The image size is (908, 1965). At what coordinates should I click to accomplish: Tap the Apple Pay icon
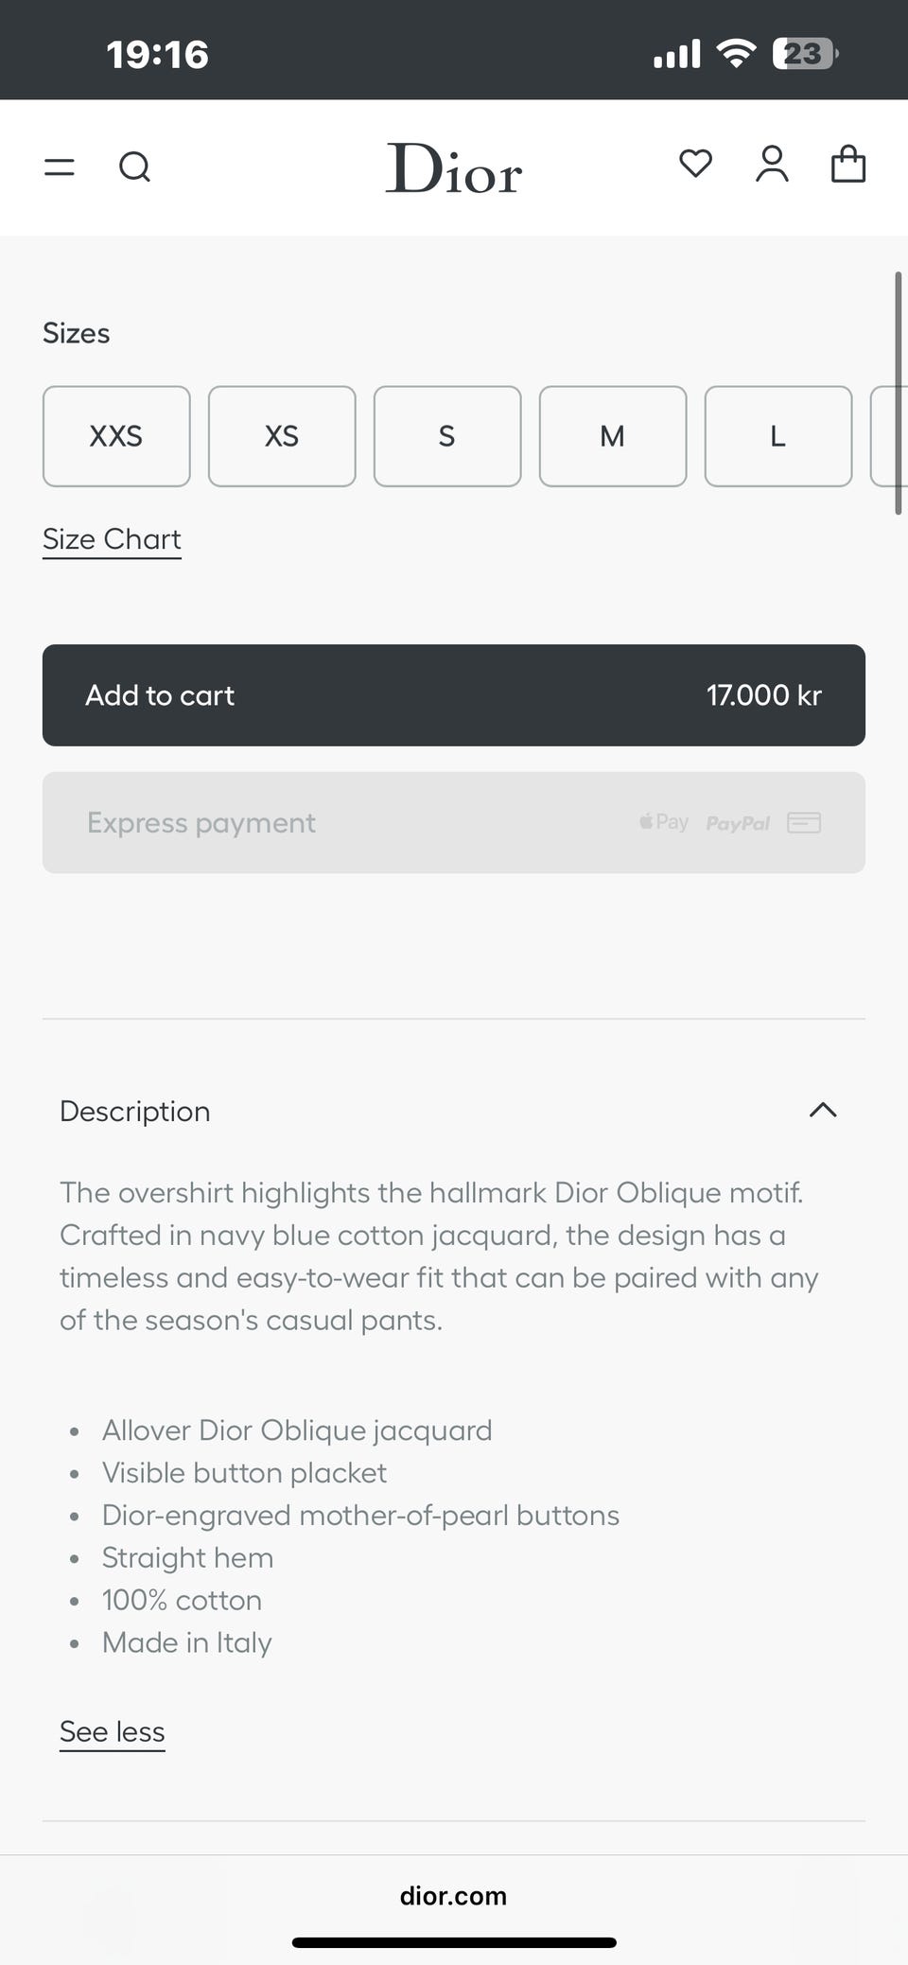pyautogui.click(x=664, y=822)
